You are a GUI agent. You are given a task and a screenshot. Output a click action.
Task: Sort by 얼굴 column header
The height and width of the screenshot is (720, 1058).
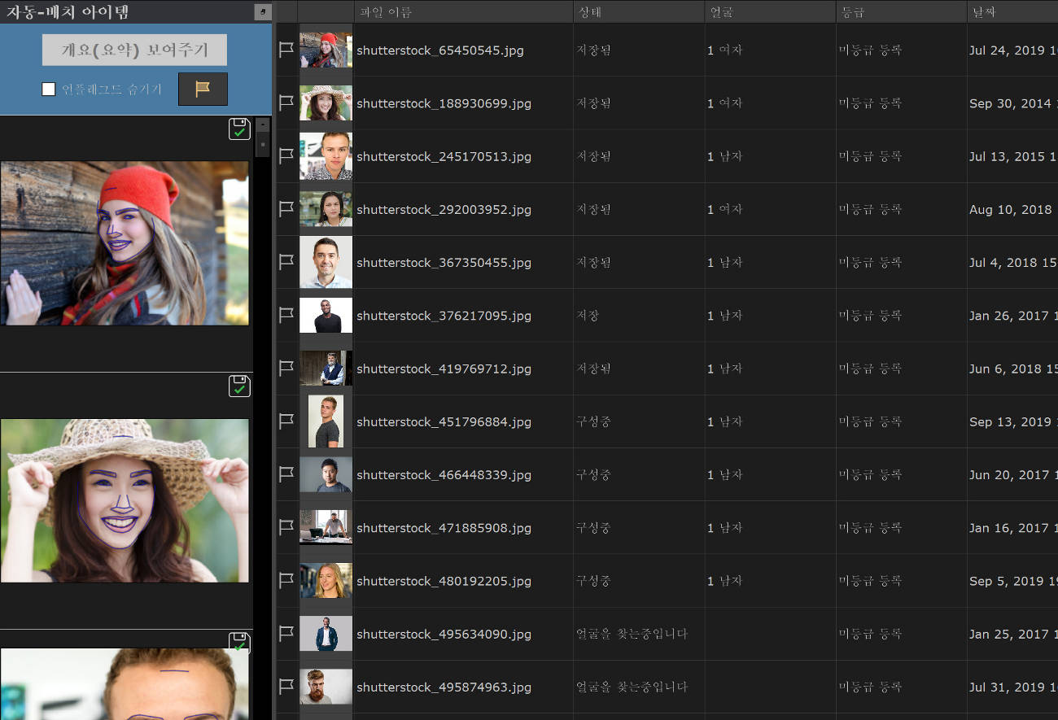770,11
